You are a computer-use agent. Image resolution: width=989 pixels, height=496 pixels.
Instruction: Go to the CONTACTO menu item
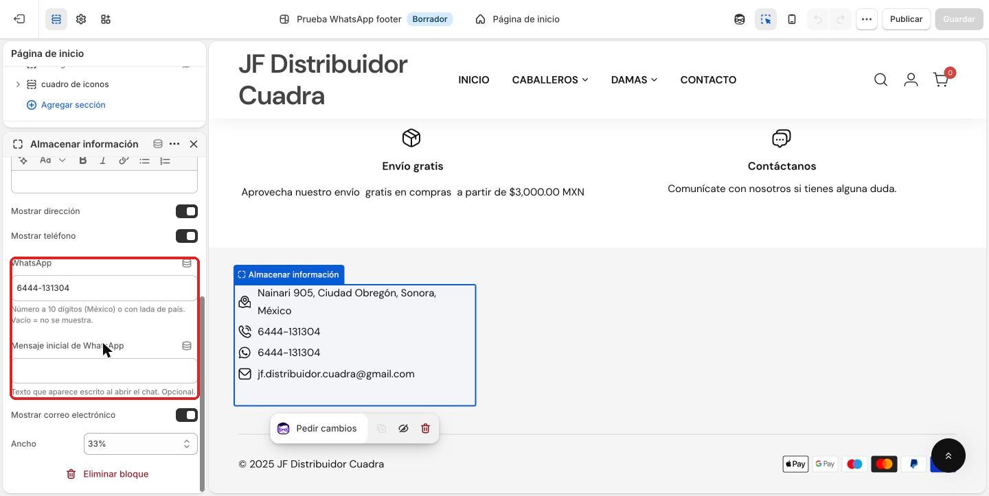708,80
